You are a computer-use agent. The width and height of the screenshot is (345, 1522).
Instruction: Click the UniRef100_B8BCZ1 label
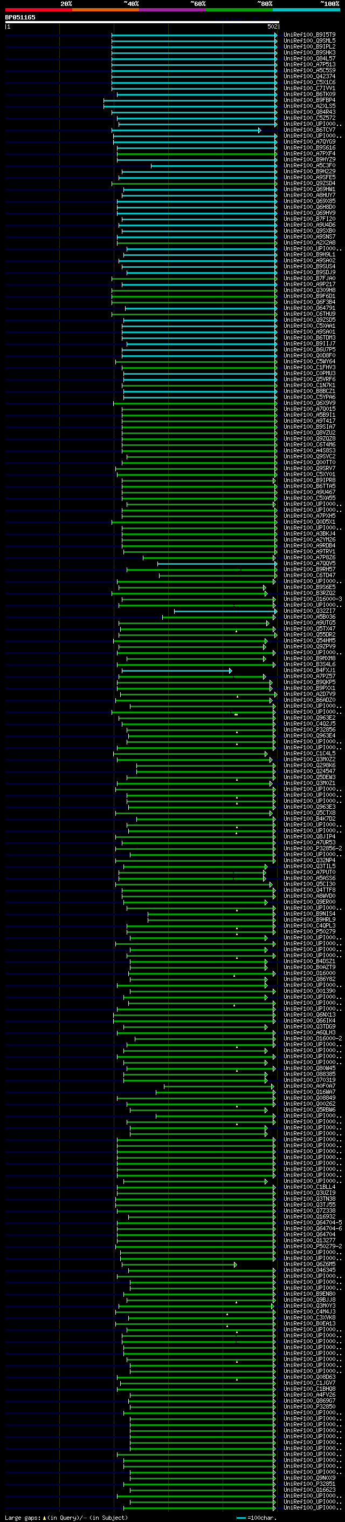point(309,391)
